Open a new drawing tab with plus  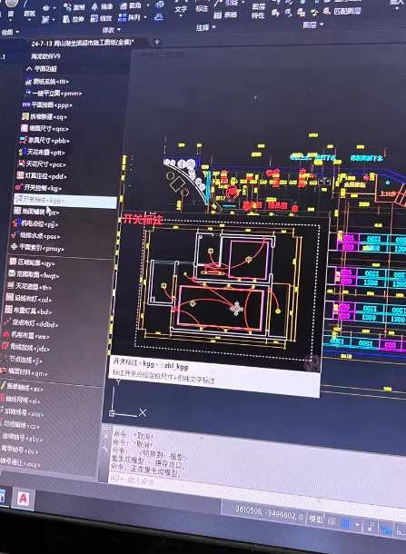157,42
